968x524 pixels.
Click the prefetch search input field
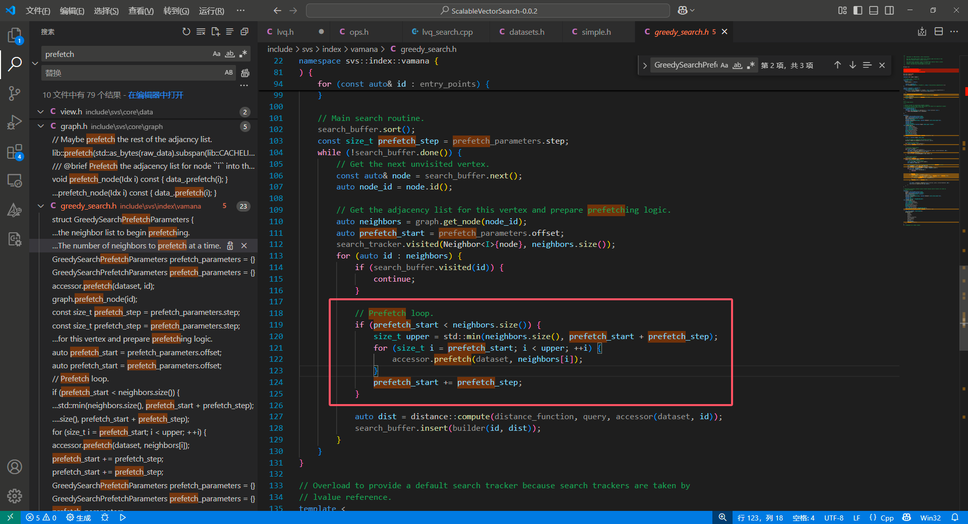(126, 54)
